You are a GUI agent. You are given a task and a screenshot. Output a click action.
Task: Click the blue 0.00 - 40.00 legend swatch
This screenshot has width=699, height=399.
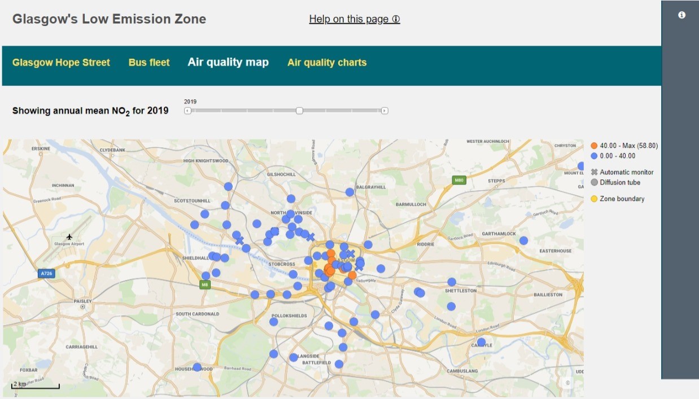[x=594, y=156]
